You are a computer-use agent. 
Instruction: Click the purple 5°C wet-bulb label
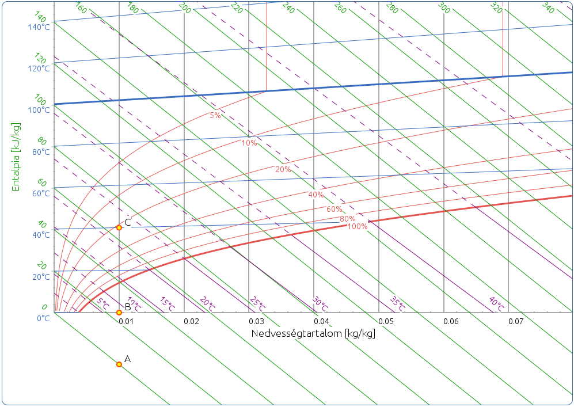(x=103, y=304)
